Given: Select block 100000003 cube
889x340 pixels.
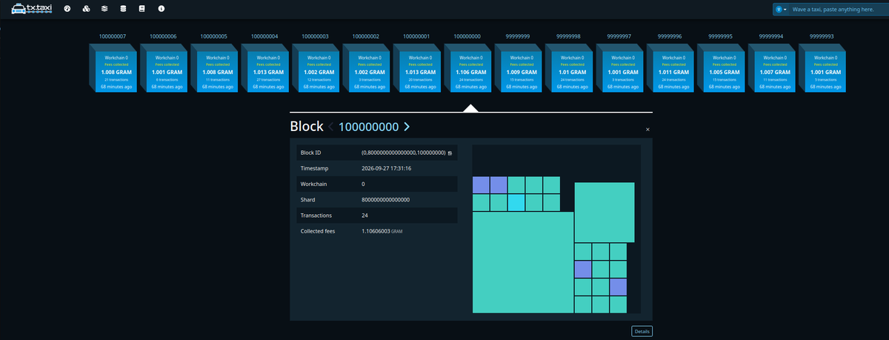Looking at the screenshot, I should 317,68.
